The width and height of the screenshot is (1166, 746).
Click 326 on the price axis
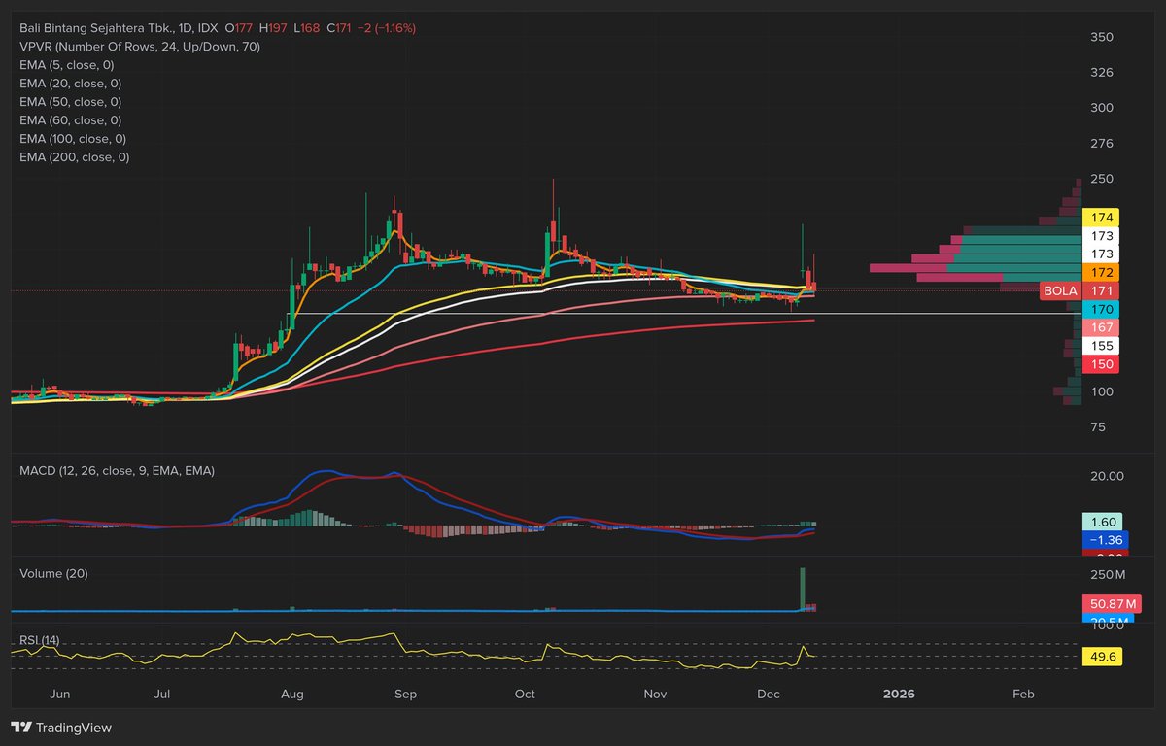(x=1101, y=73)
